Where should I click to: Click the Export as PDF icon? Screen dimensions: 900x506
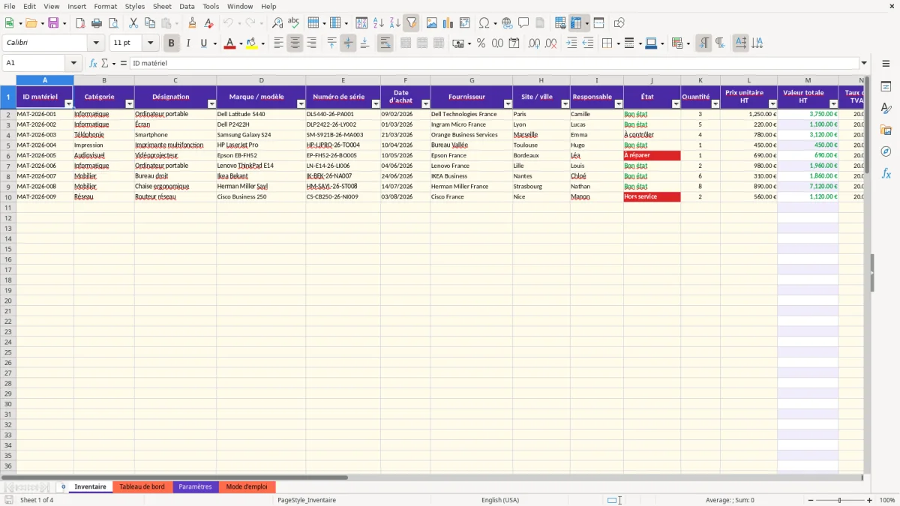pyautogui.click(x=80, y=23)
